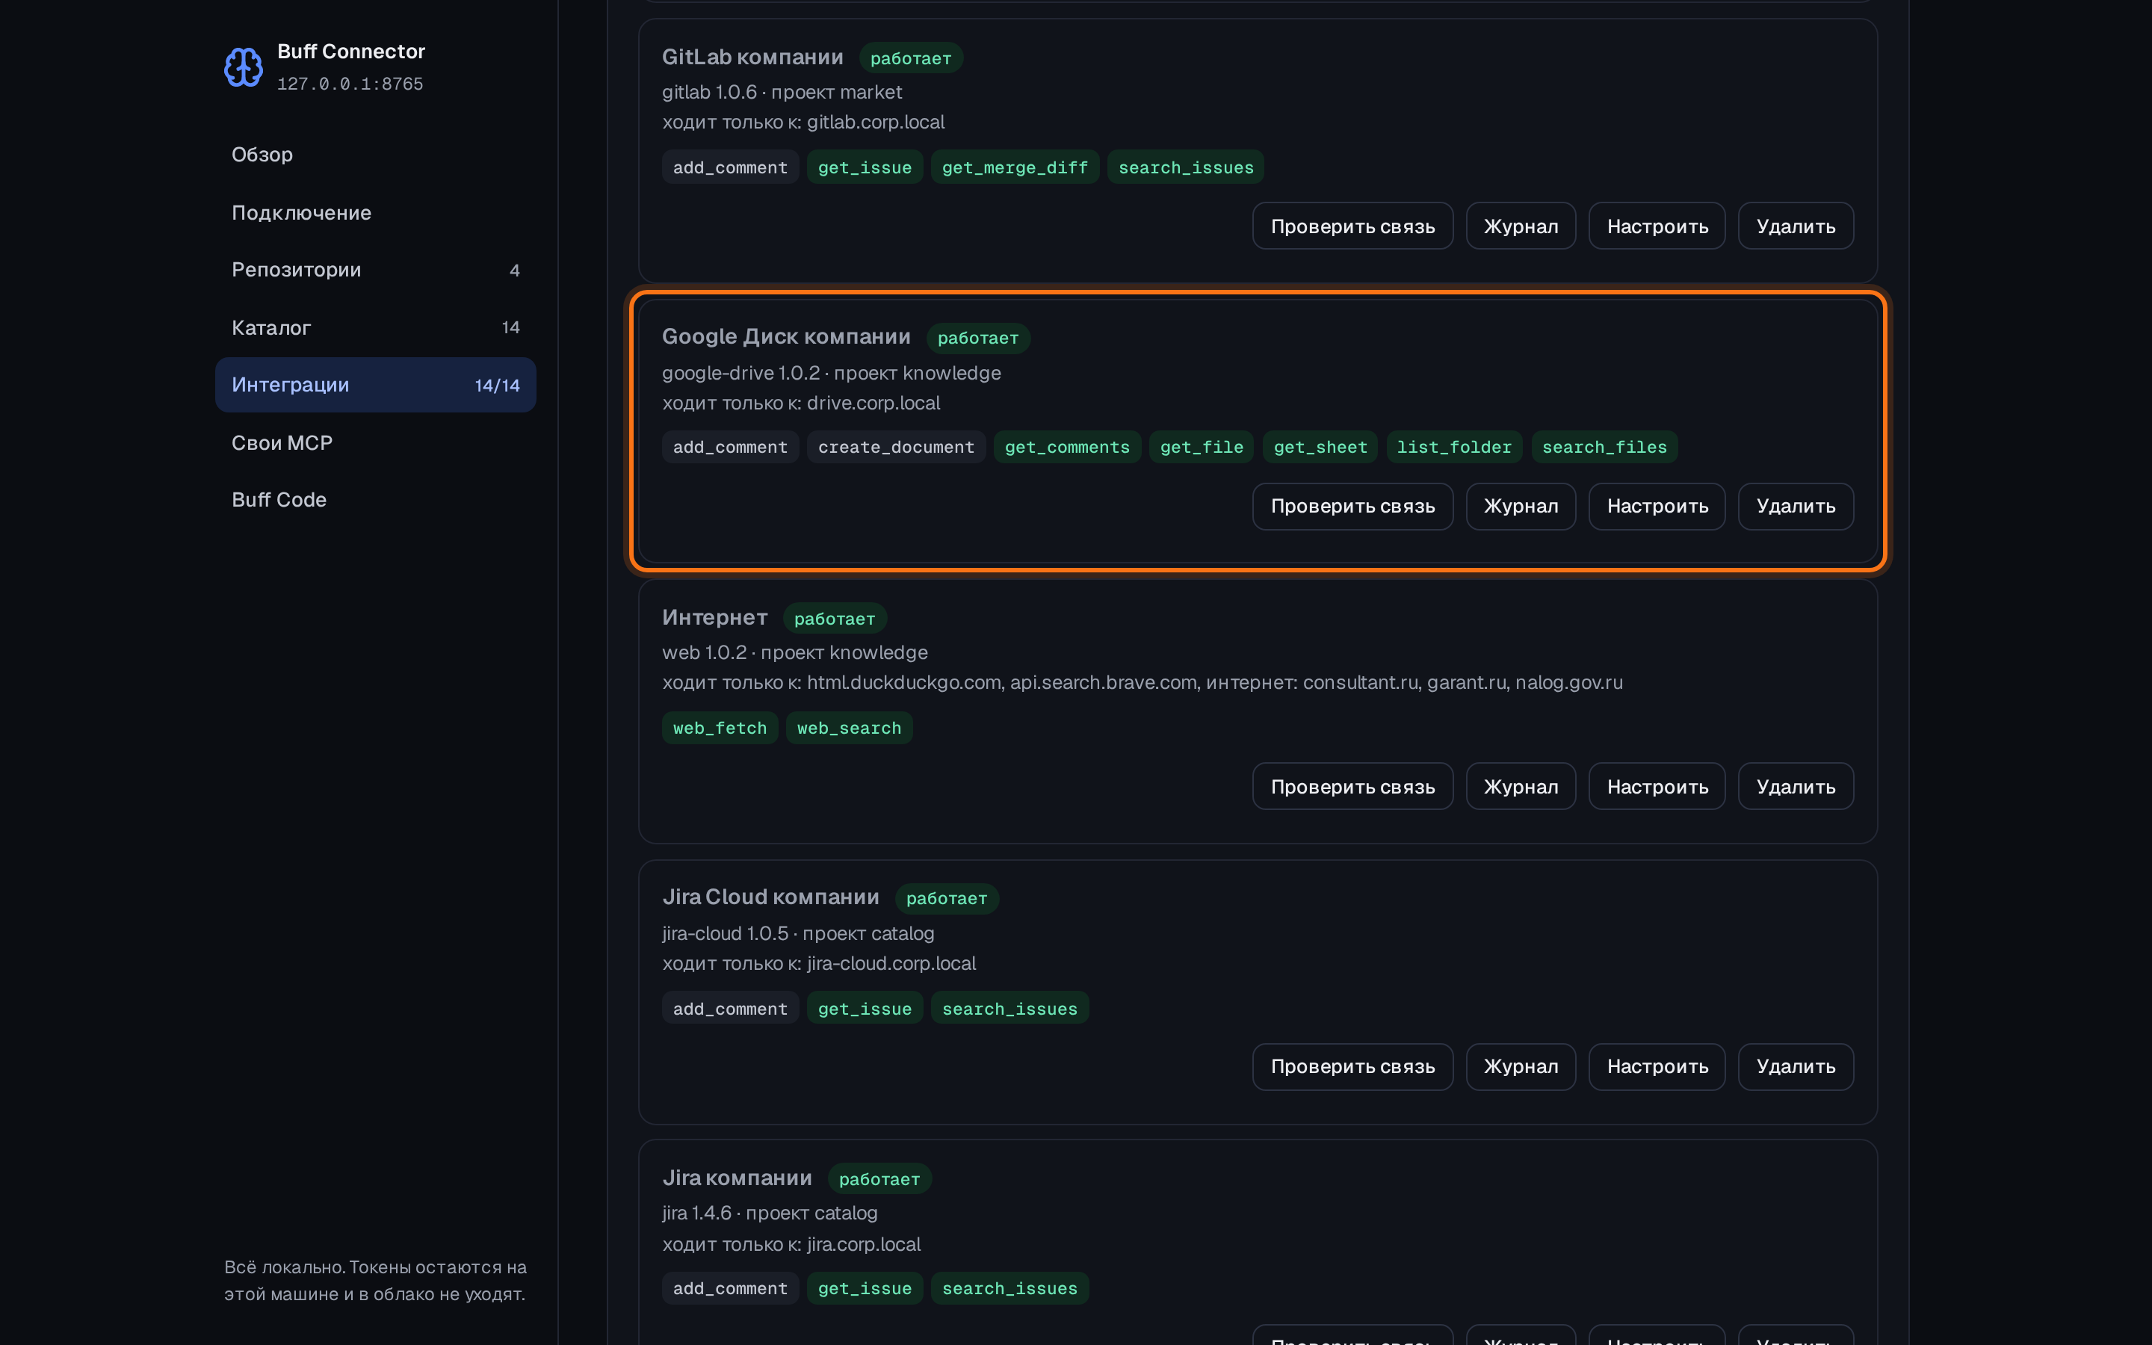Go to Подключение in the sidebar

pyautogui.click(x=375, y=213)
